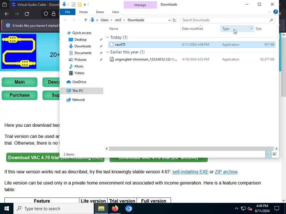
Task: Open Quick access in navigation pane
Action: pos(82,33)
